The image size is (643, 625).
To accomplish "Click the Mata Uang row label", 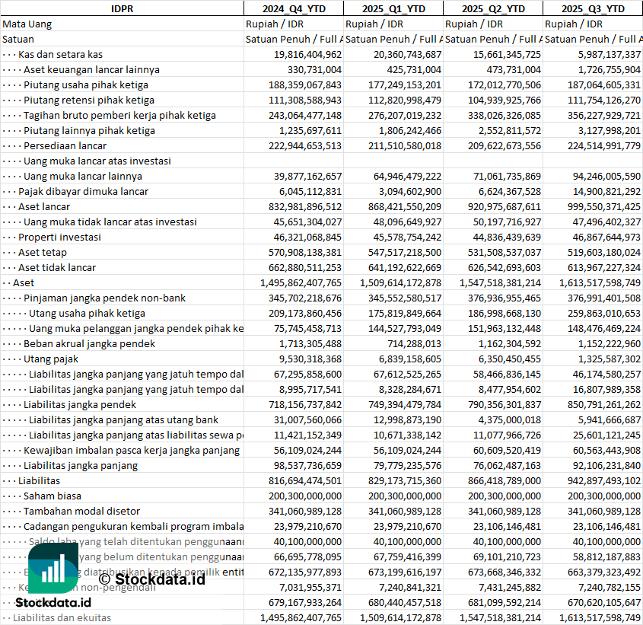I will (x=27, y=24).
